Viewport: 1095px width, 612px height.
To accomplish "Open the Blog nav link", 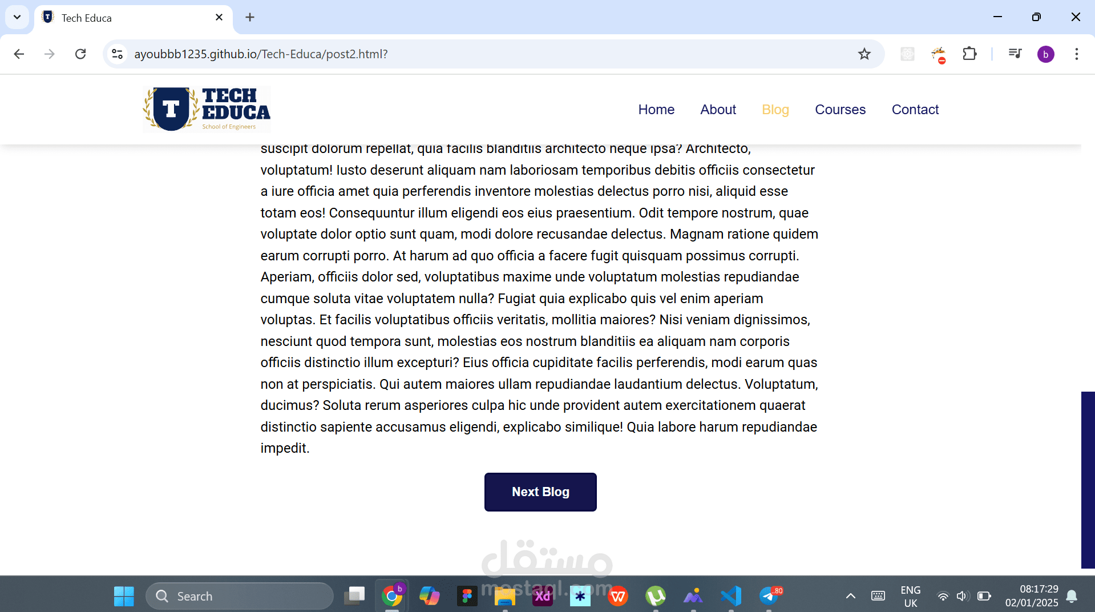I will (775, 109).
